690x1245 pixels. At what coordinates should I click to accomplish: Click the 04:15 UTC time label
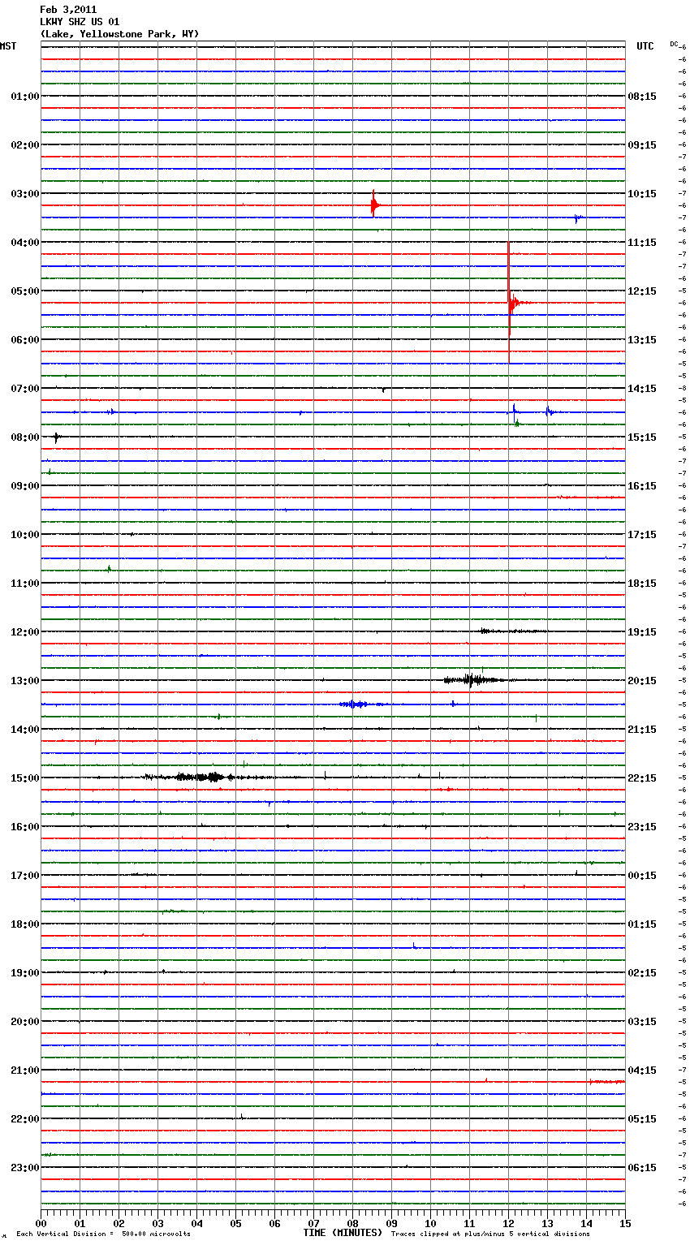642,1071
